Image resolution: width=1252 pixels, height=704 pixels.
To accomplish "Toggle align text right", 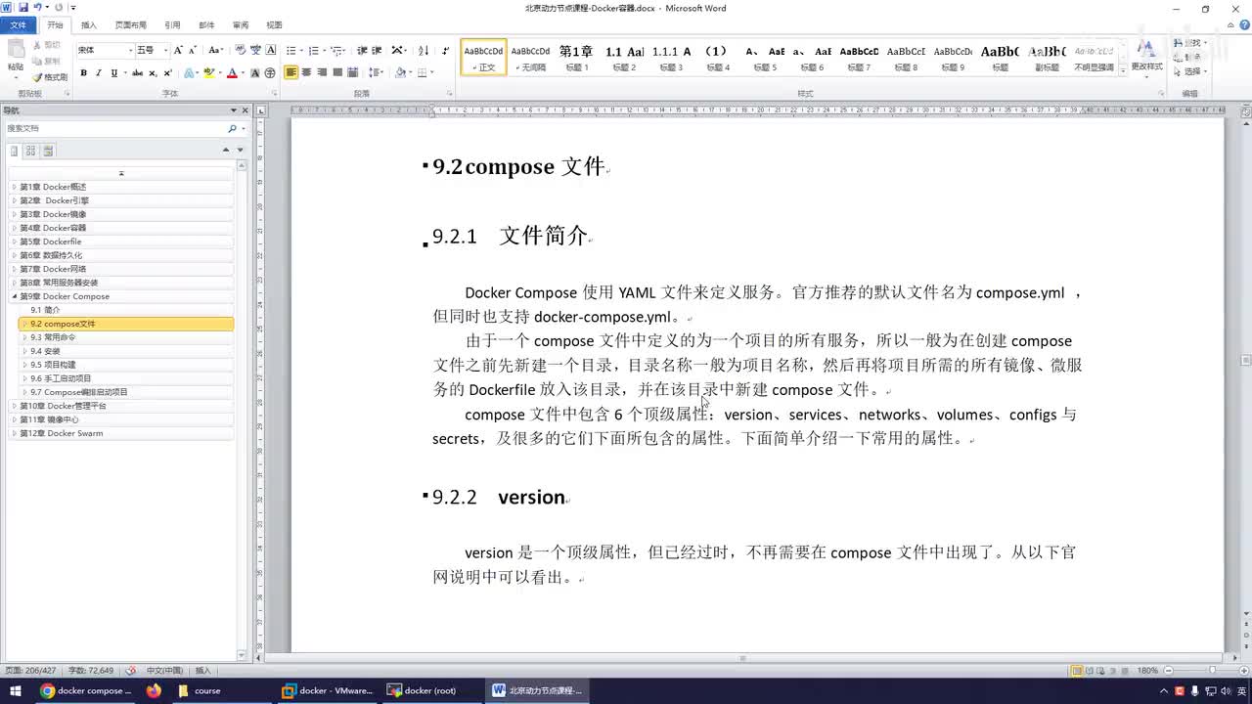I will pos(322,73).
